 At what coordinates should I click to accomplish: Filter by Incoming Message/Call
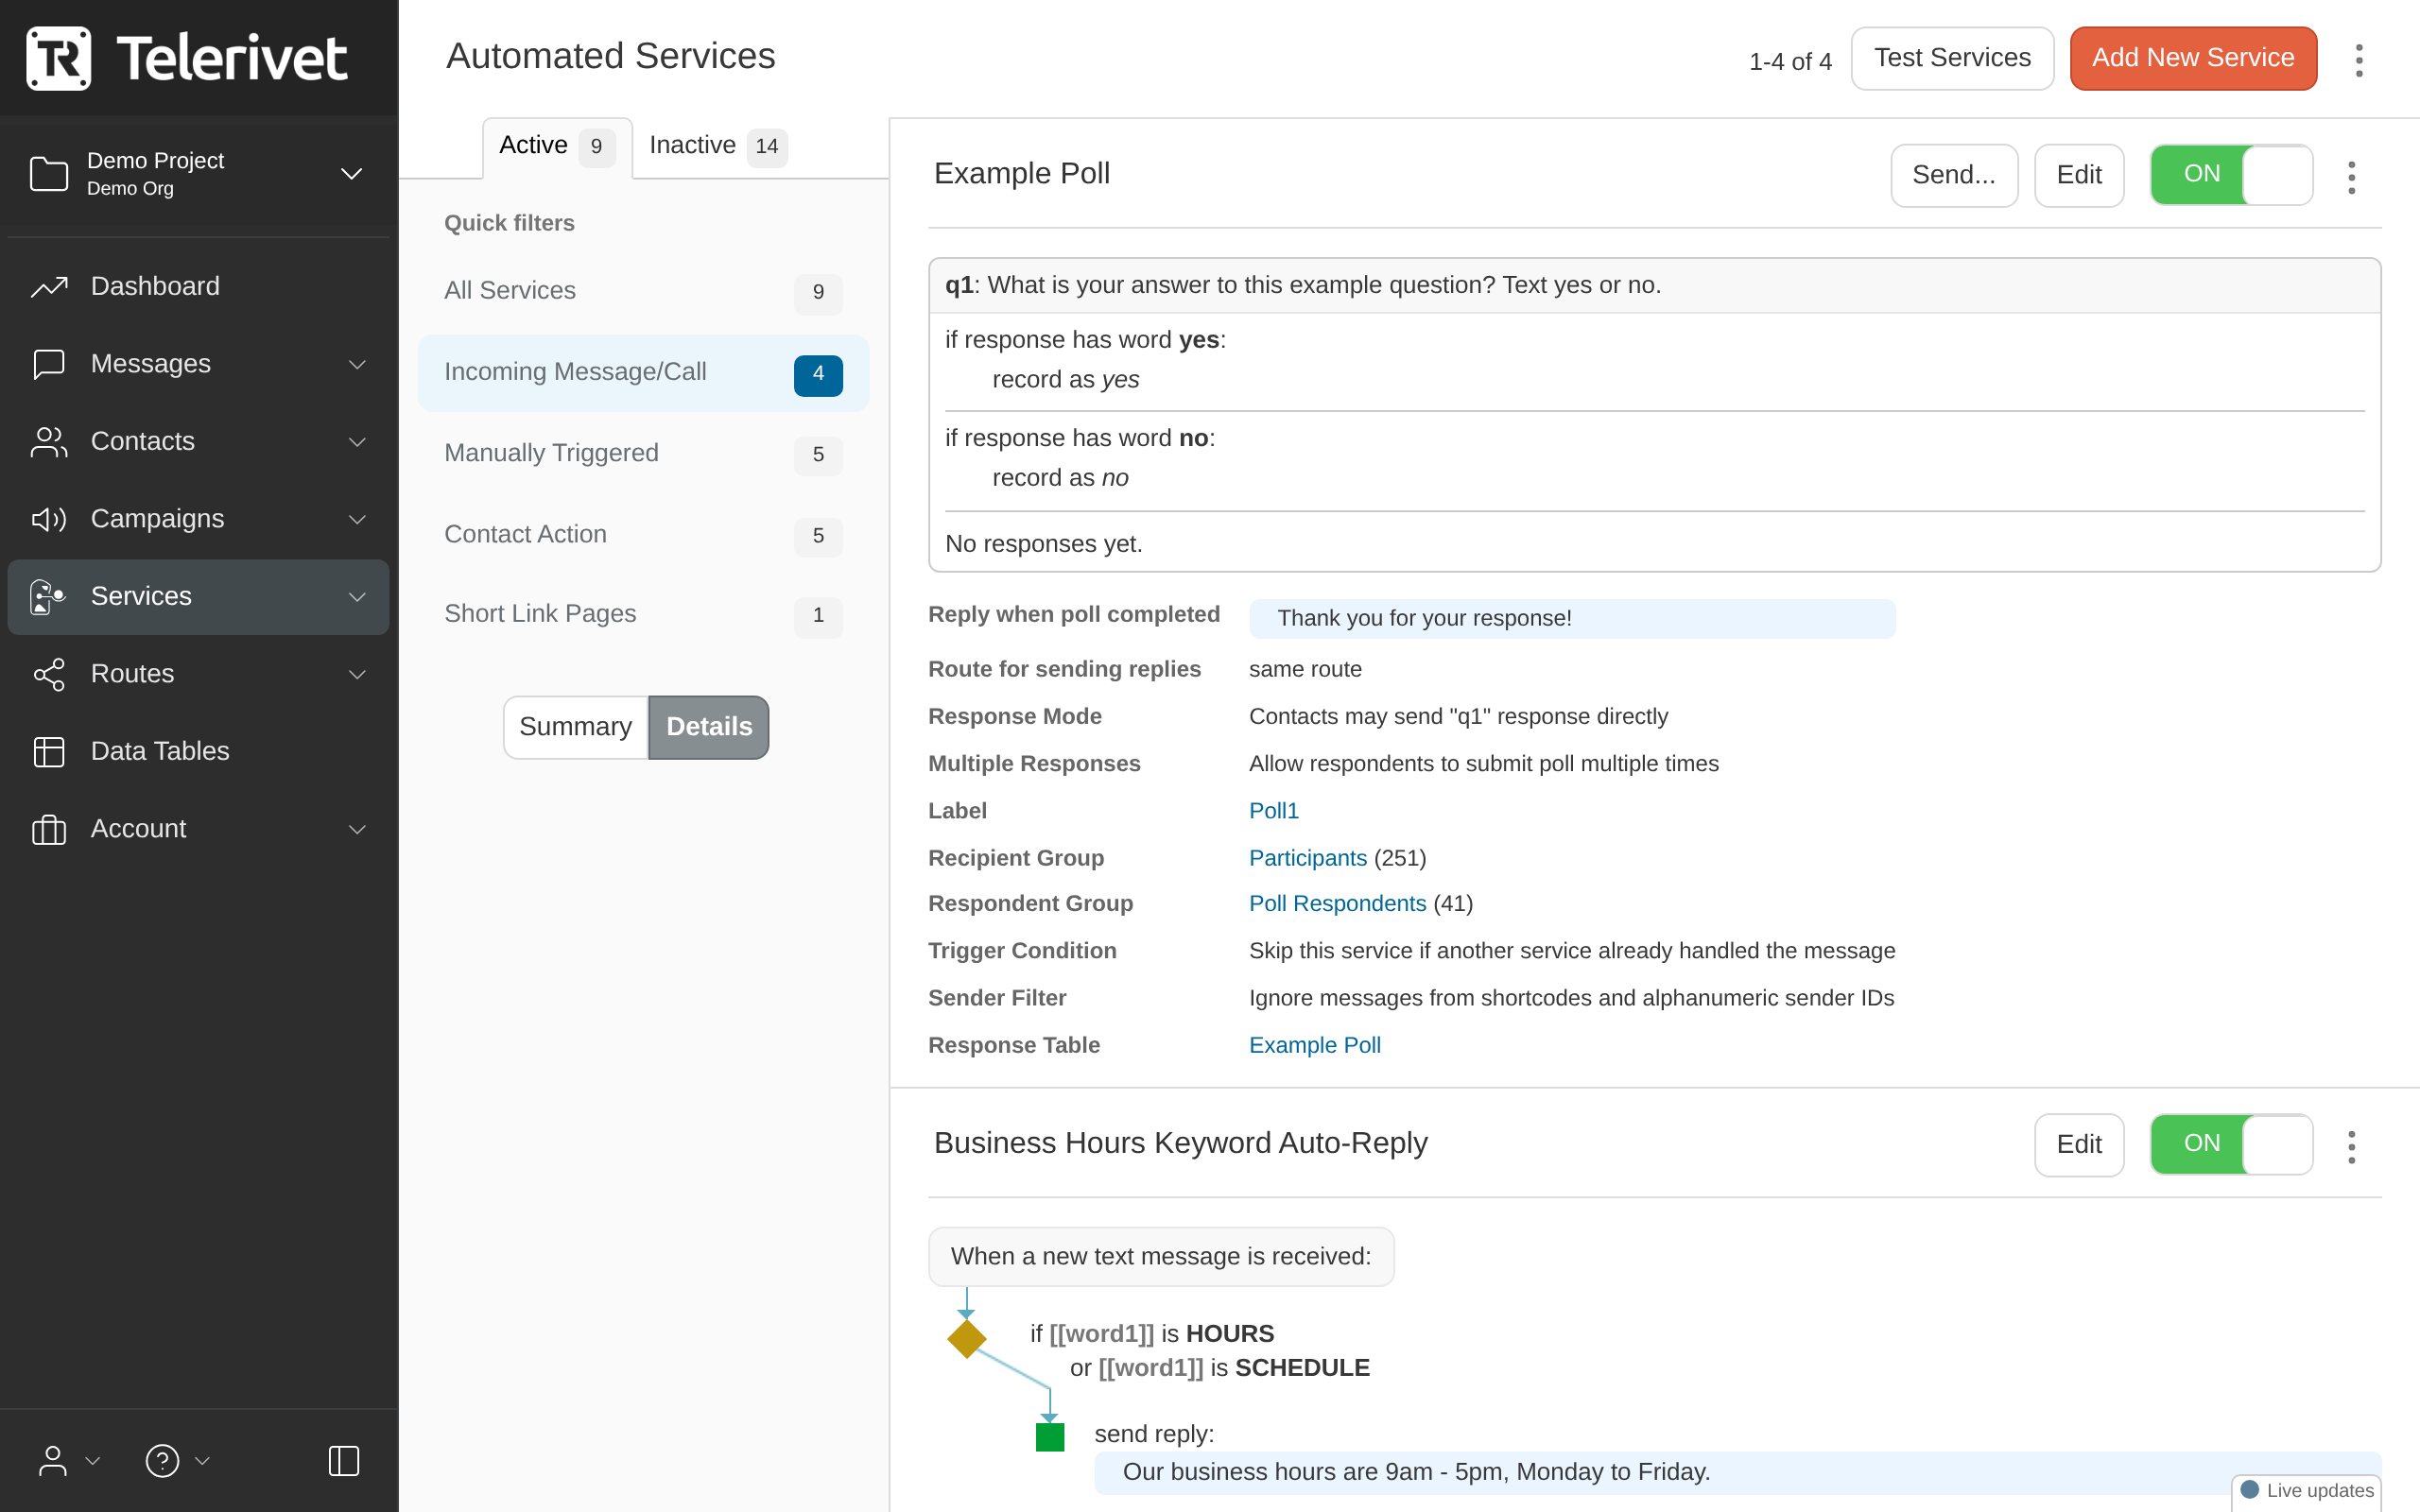(643, 373)
